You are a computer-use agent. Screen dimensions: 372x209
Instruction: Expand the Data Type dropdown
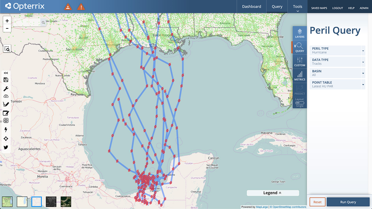click(337, 62)
